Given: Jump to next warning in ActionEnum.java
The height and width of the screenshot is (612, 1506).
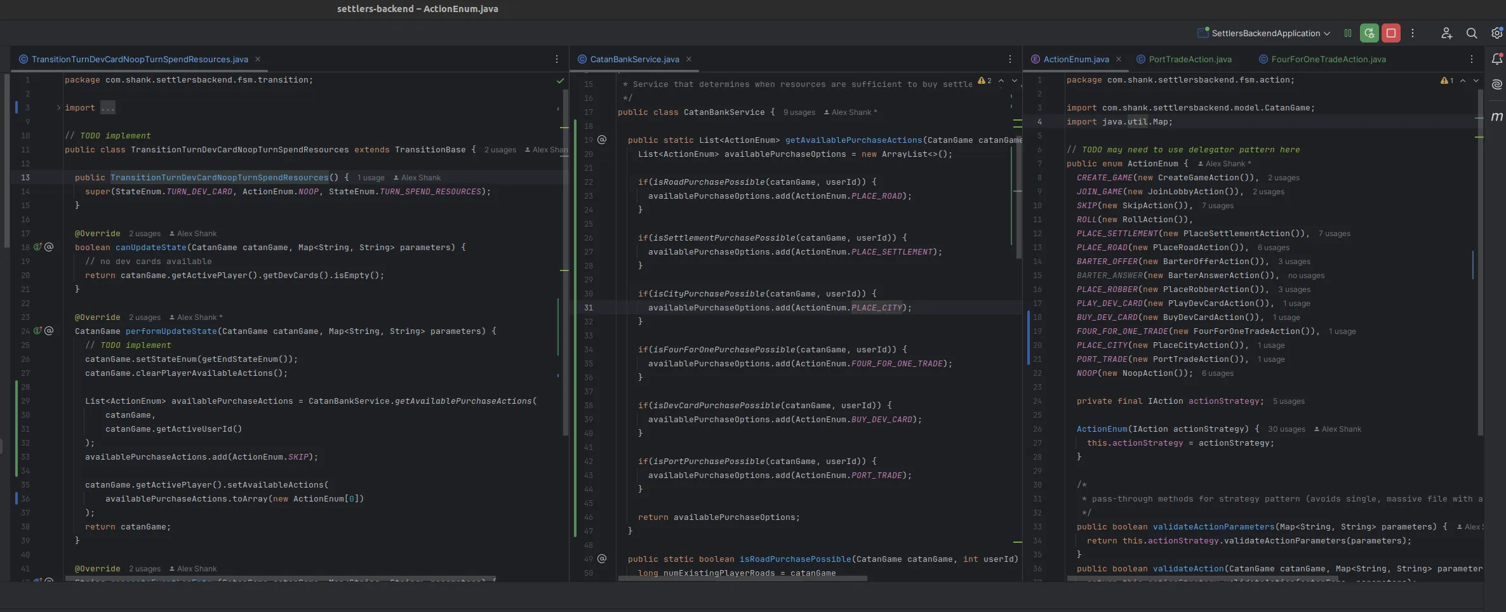Looking at the screenshot, I should point(1476,81).
